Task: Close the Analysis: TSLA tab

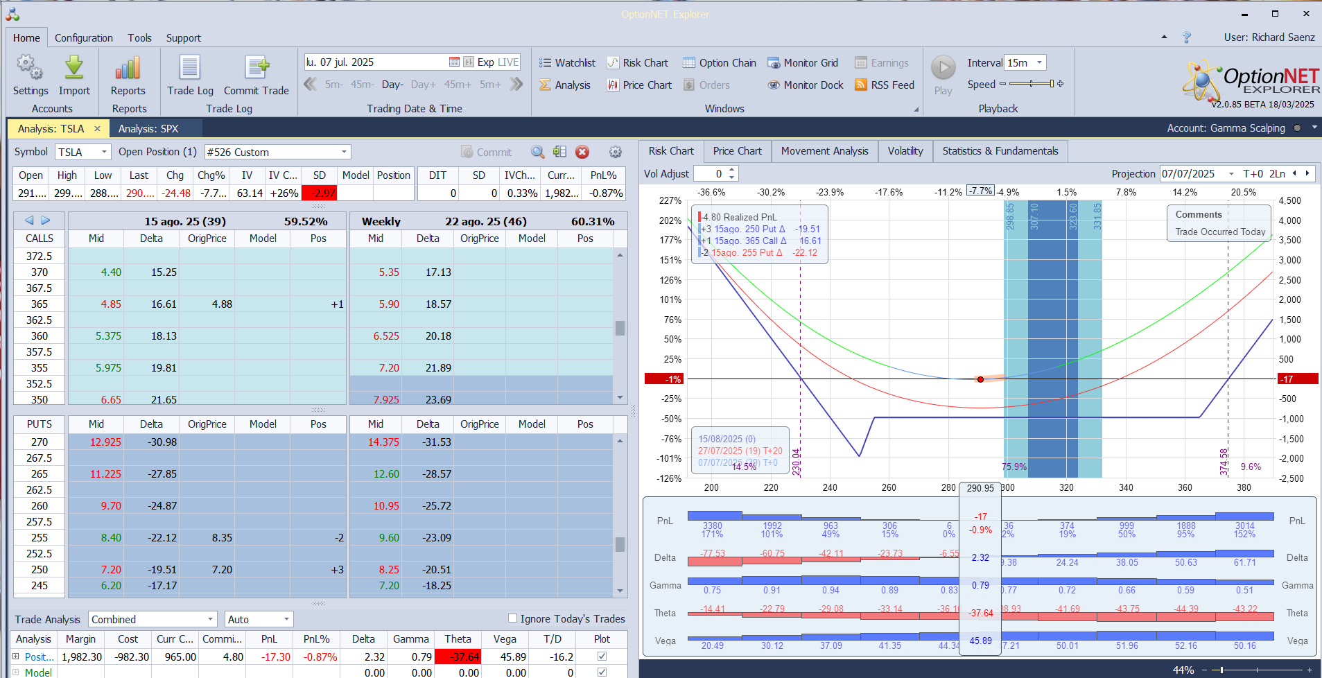Action: (97, 128)
